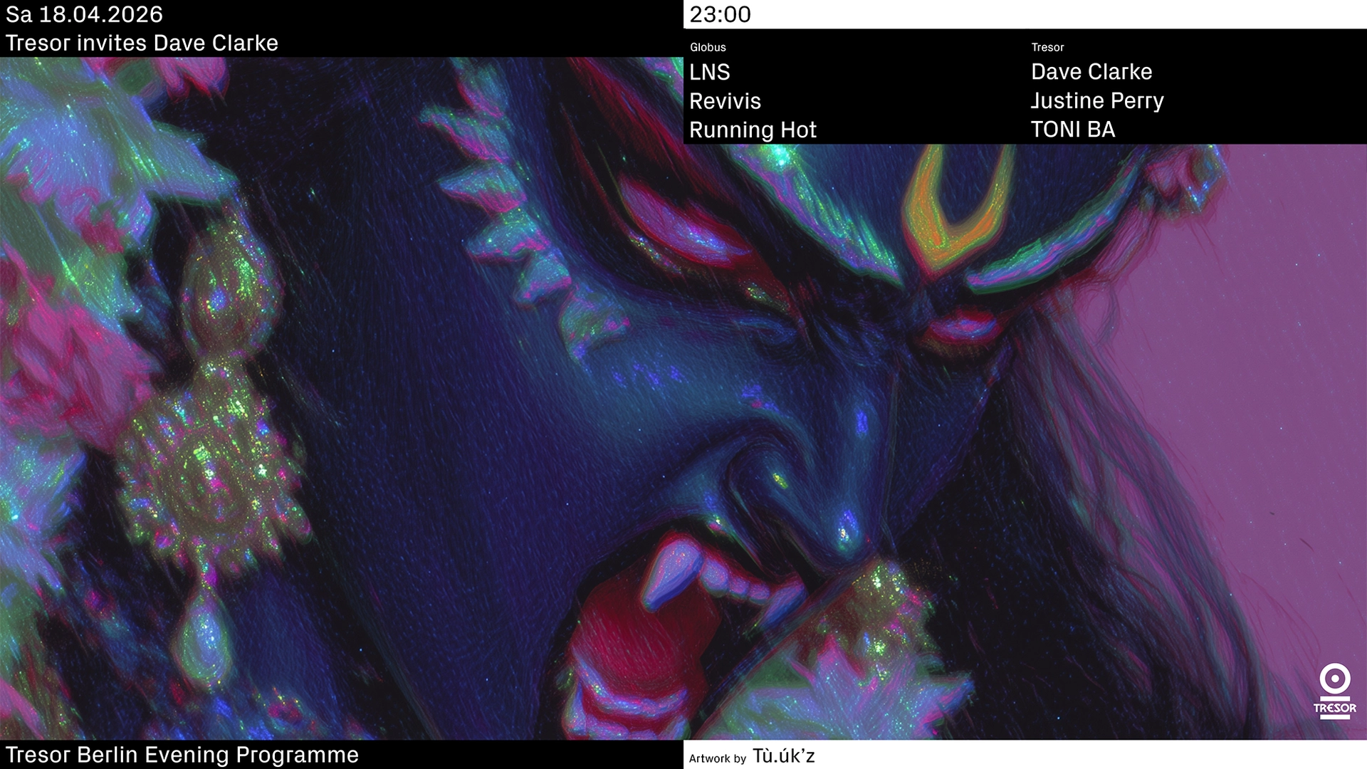Click artist name TONI BA
Image resolution: width=1367 pixels, height=769 pixels.
(1073, 130)
